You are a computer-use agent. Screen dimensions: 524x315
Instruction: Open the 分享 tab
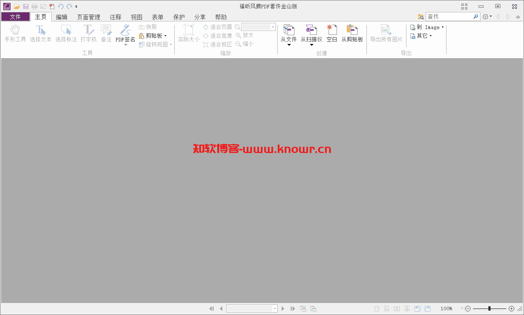pyautogui.click(x=200, y=17)
